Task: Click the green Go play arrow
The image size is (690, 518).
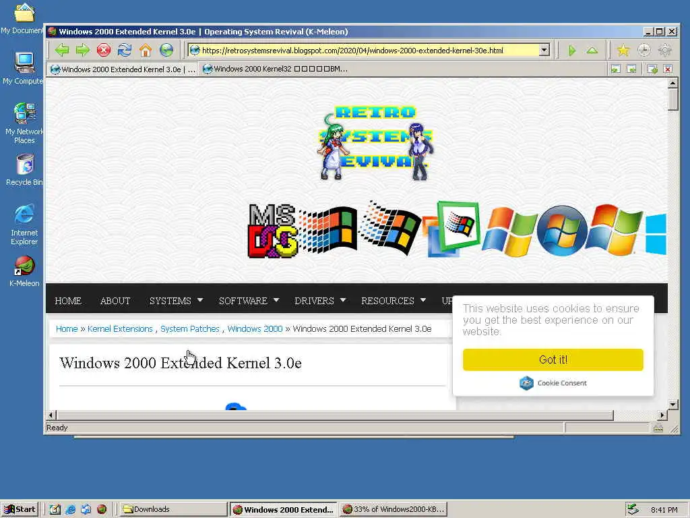Action: click(x=571, y=50)
